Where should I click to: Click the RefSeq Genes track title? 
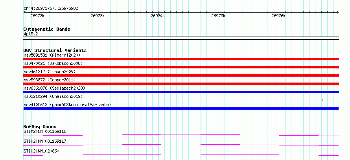tap(40, 127)
